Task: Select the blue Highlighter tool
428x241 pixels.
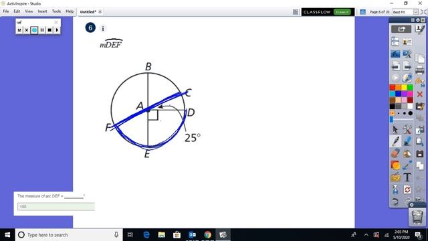Action: tap(407, 141)
